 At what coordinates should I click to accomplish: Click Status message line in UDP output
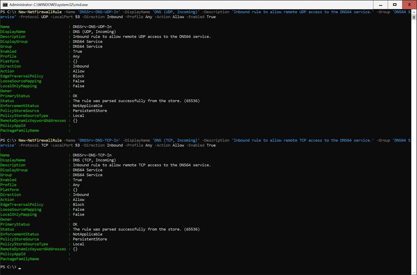pyautogui.click(x=136, y=101)
